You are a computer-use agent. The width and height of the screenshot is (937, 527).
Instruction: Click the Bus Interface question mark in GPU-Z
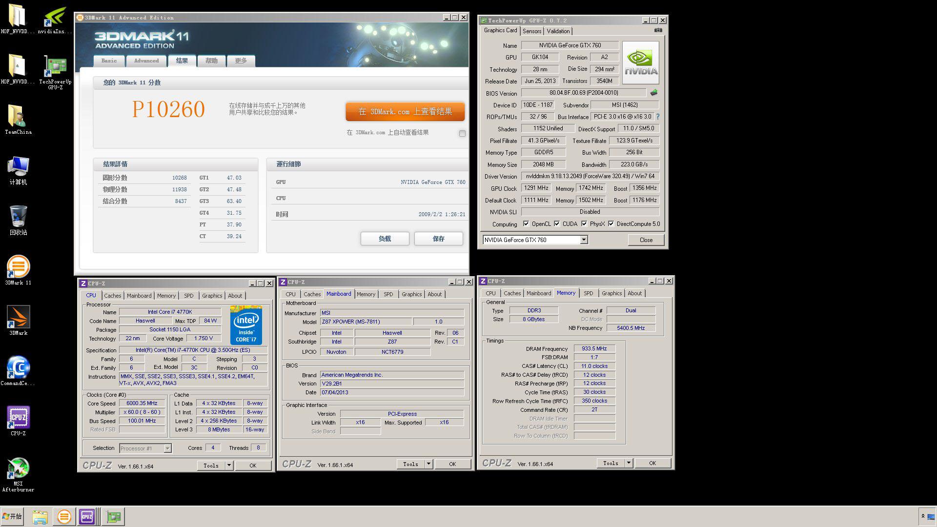coord(657,117)
